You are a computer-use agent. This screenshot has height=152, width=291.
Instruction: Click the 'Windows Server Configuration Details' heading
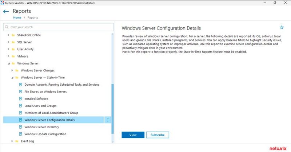[161, 28]
